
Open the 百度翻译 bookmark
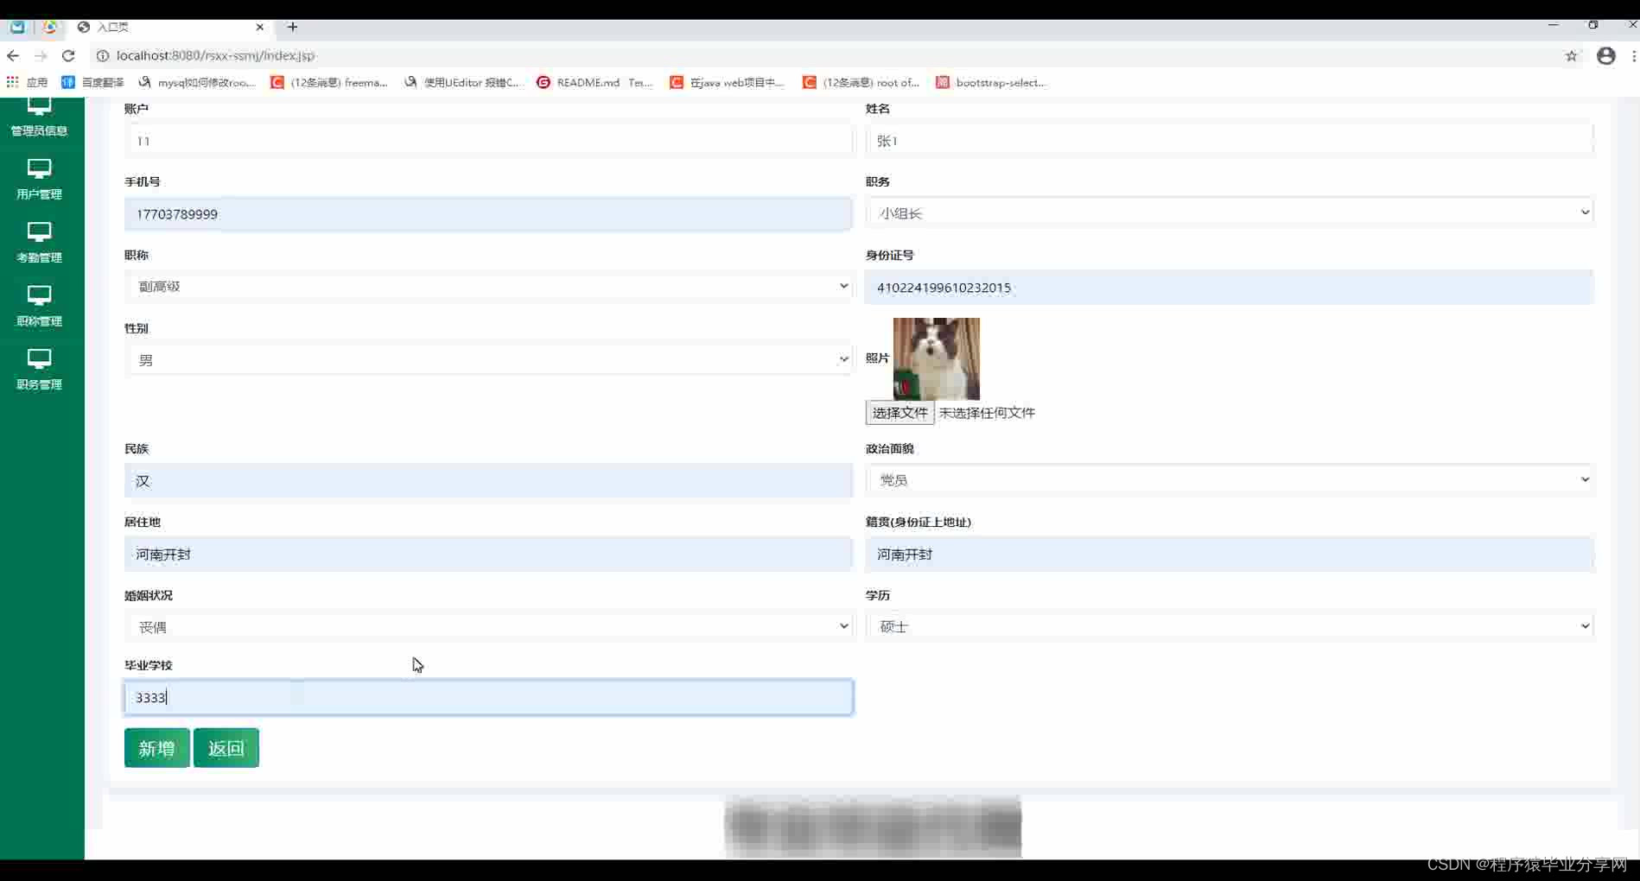[92, 82]
